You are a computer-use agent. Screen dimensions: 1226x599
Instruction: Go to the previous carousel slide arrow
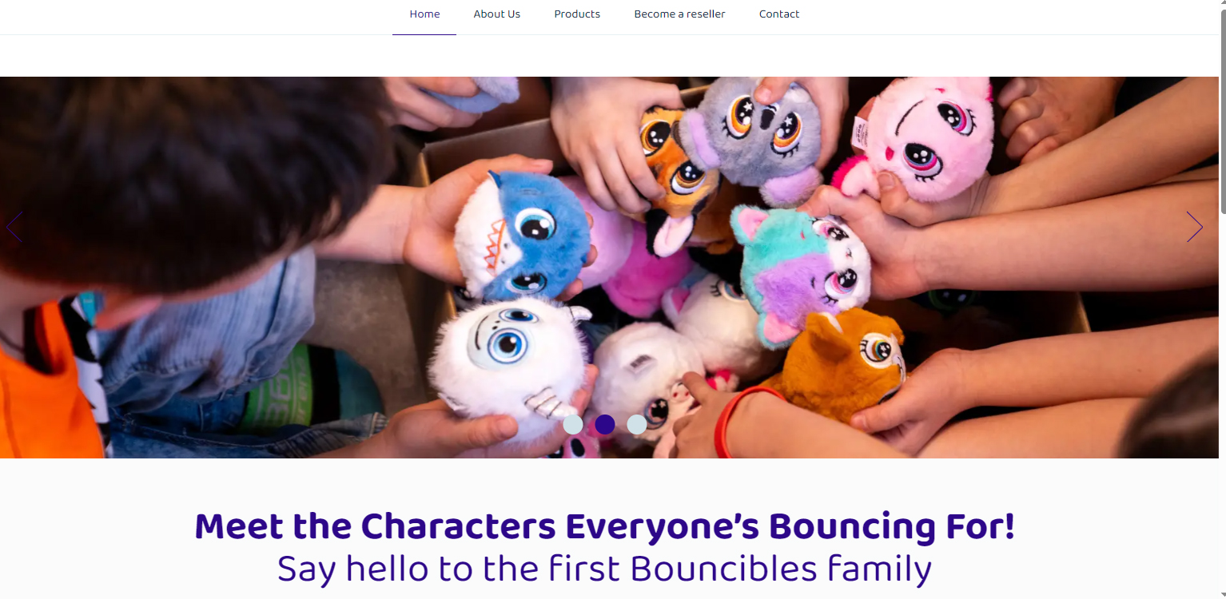(14, 227)
